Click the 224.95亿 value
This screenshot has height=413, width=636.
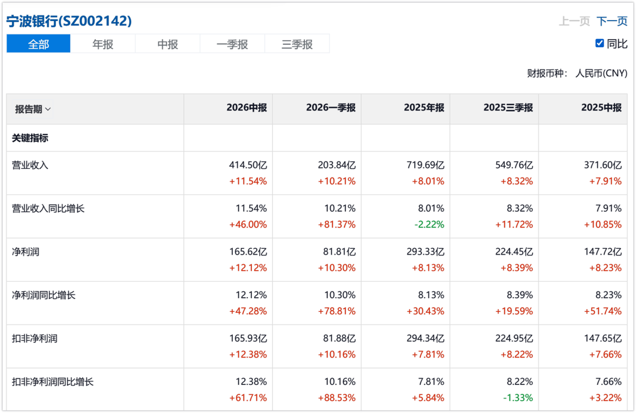(514, 338)
